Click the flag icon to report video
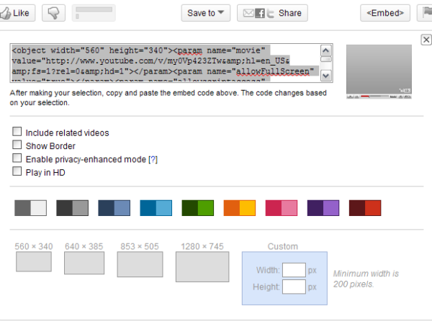 coord(426,13)
